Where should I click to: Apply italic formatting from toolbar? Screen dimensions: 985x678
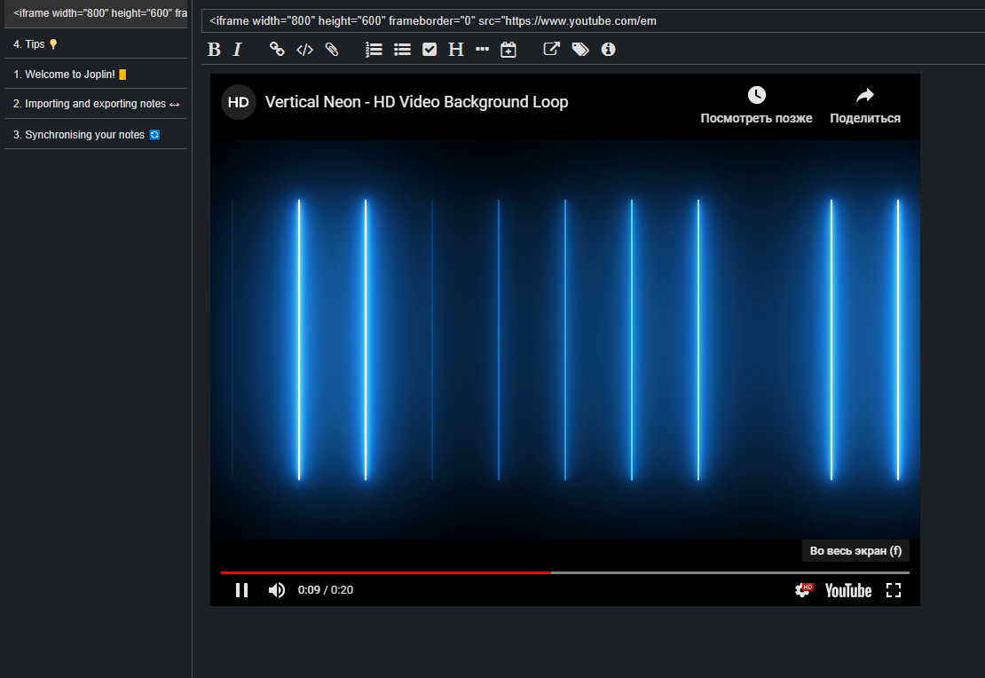click(x=237, y=50)
